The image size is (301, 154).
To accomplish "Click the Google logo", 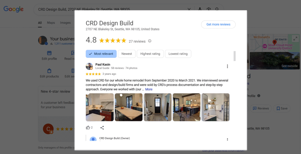I will click(x=14, y=9).
